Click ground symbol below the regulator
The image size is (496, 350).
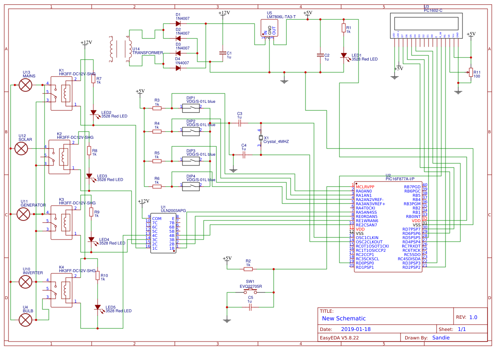[x=284, y=81]
